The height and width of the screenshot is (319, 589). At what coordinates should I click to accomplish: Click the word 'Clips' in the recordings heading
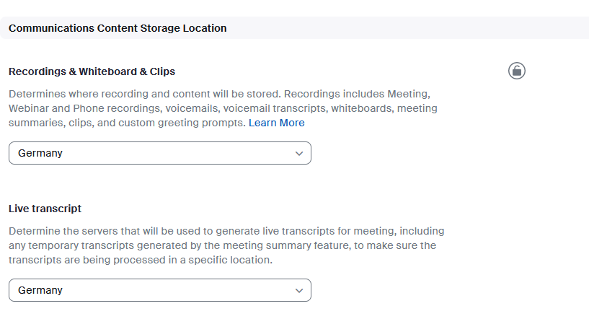pos(161,71)
